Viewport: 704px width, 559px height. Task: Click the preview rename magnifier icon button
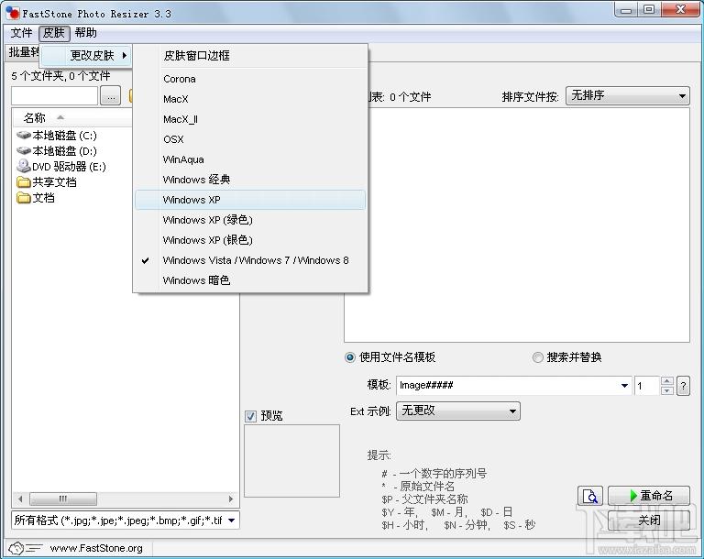click(590, 496)
